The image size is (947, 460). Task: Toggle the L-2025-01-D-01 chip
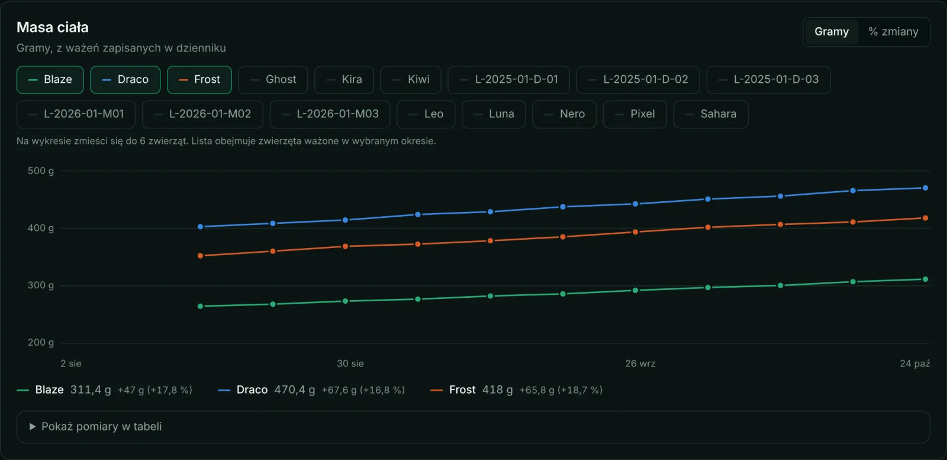pyautogui.click(x=508, y=80)
